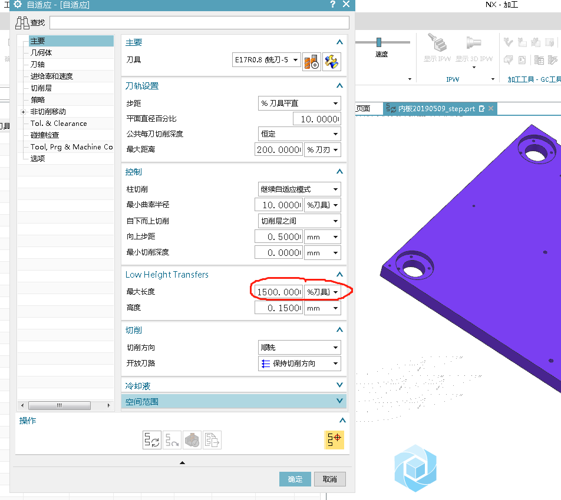Click the find binoculars icon

22,23
